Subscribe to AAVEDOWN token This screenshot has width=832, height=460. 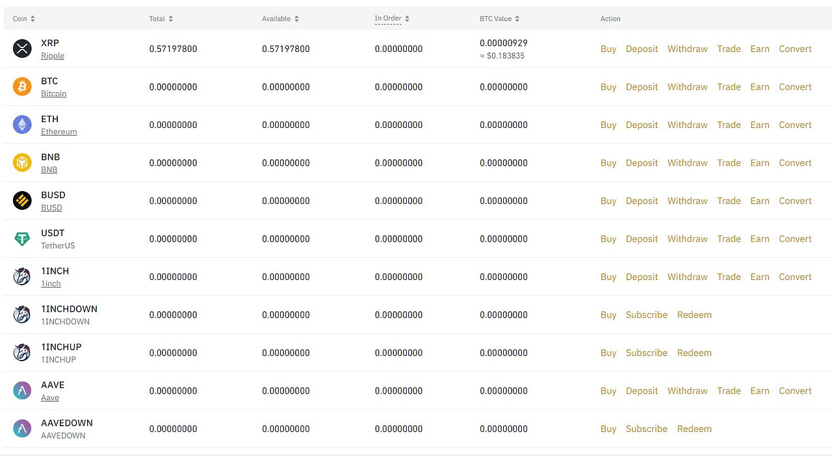tap(647, 429)
